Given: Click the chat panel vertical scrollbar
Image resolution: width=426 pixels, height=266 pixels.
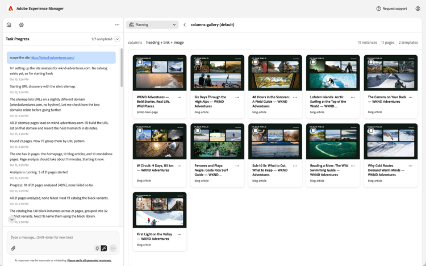Looking at the screenshot, I should (x=122, y=68).
